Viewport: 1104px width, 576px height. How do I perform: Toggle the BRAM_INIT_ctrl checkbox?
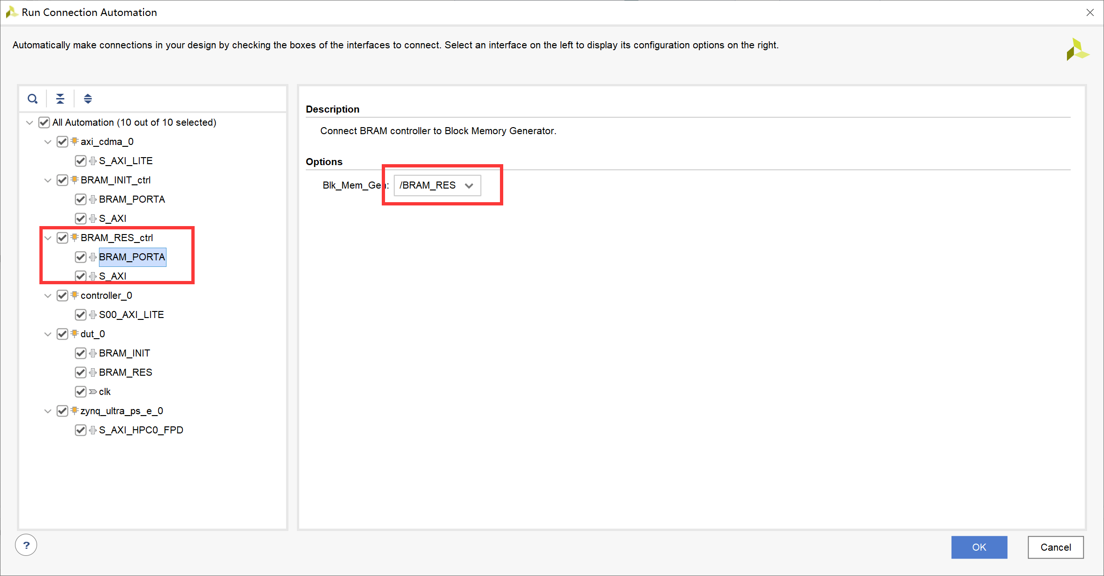point(62,180)
